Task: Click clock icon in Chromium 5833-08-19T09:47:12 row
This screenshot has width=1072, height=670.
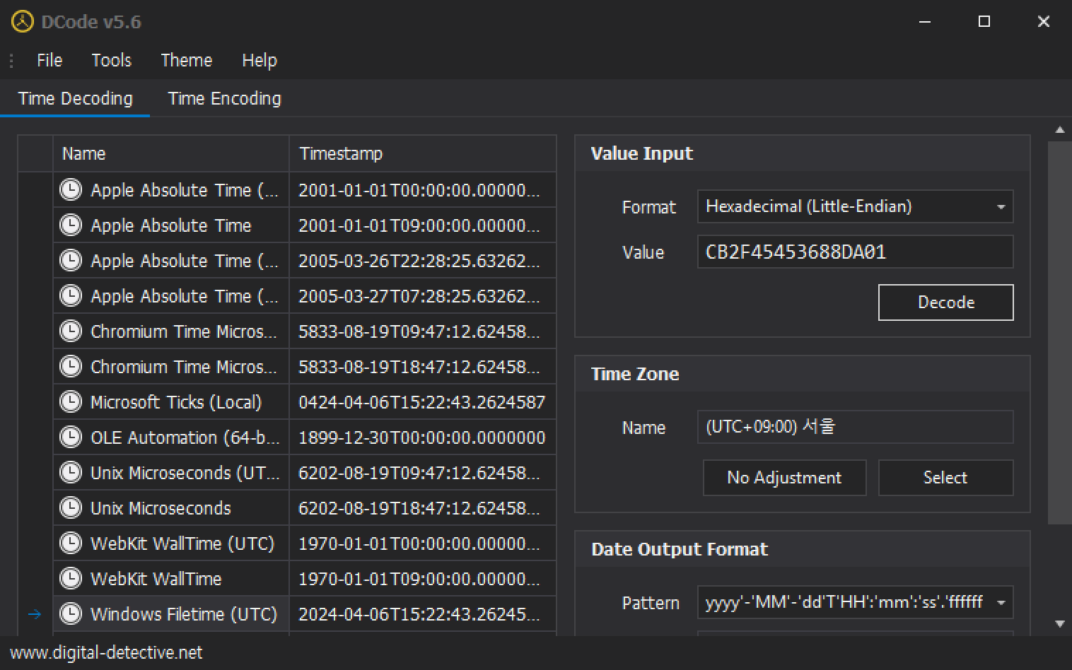Action: pyautogui.click(x=71, y=331)
